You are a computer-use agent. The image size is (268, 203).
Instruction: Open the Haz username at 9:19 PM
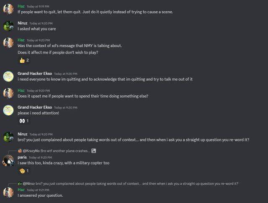pyautogui.click(x=21, y=6)
